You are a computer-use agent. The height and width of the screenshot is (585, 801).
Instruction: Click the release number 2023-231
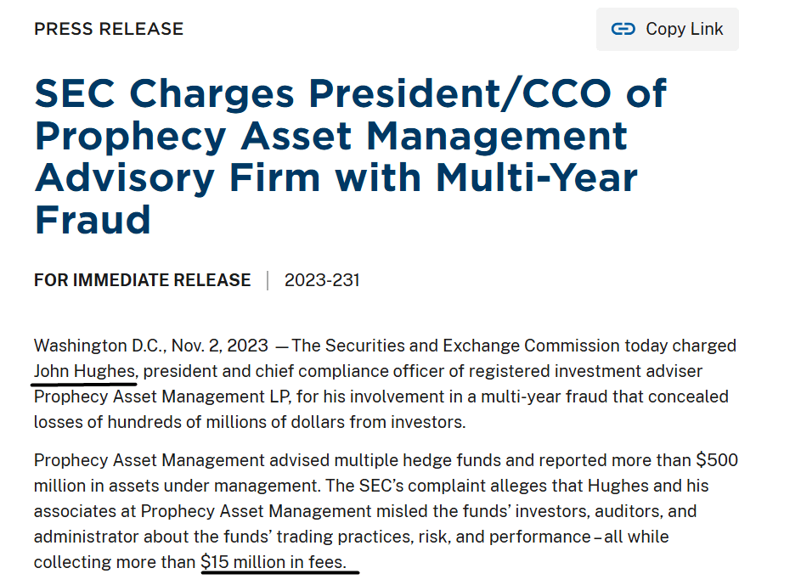(322, 280)
